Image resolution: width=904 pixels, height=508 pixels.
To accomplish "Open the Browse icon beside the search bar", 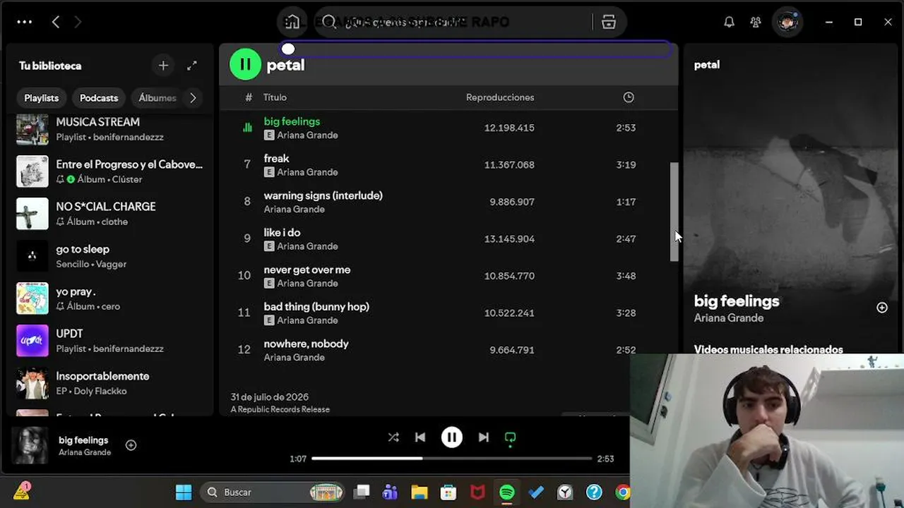I will pos(609,22).
